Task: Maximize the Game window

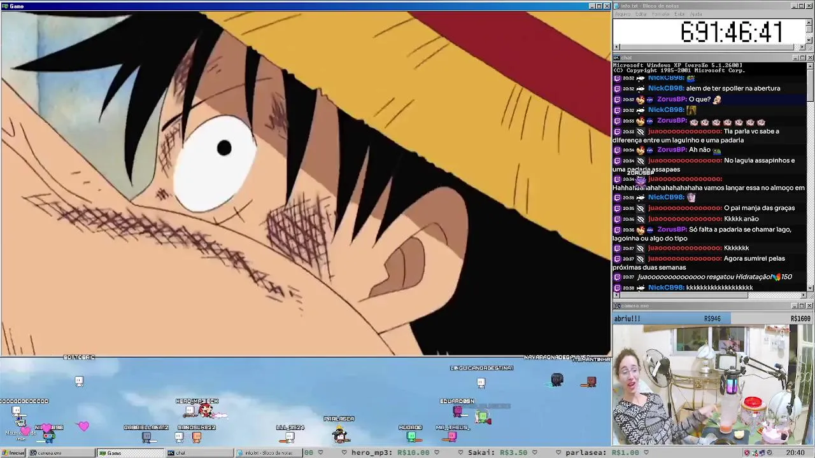Action: tap(599, 6)
